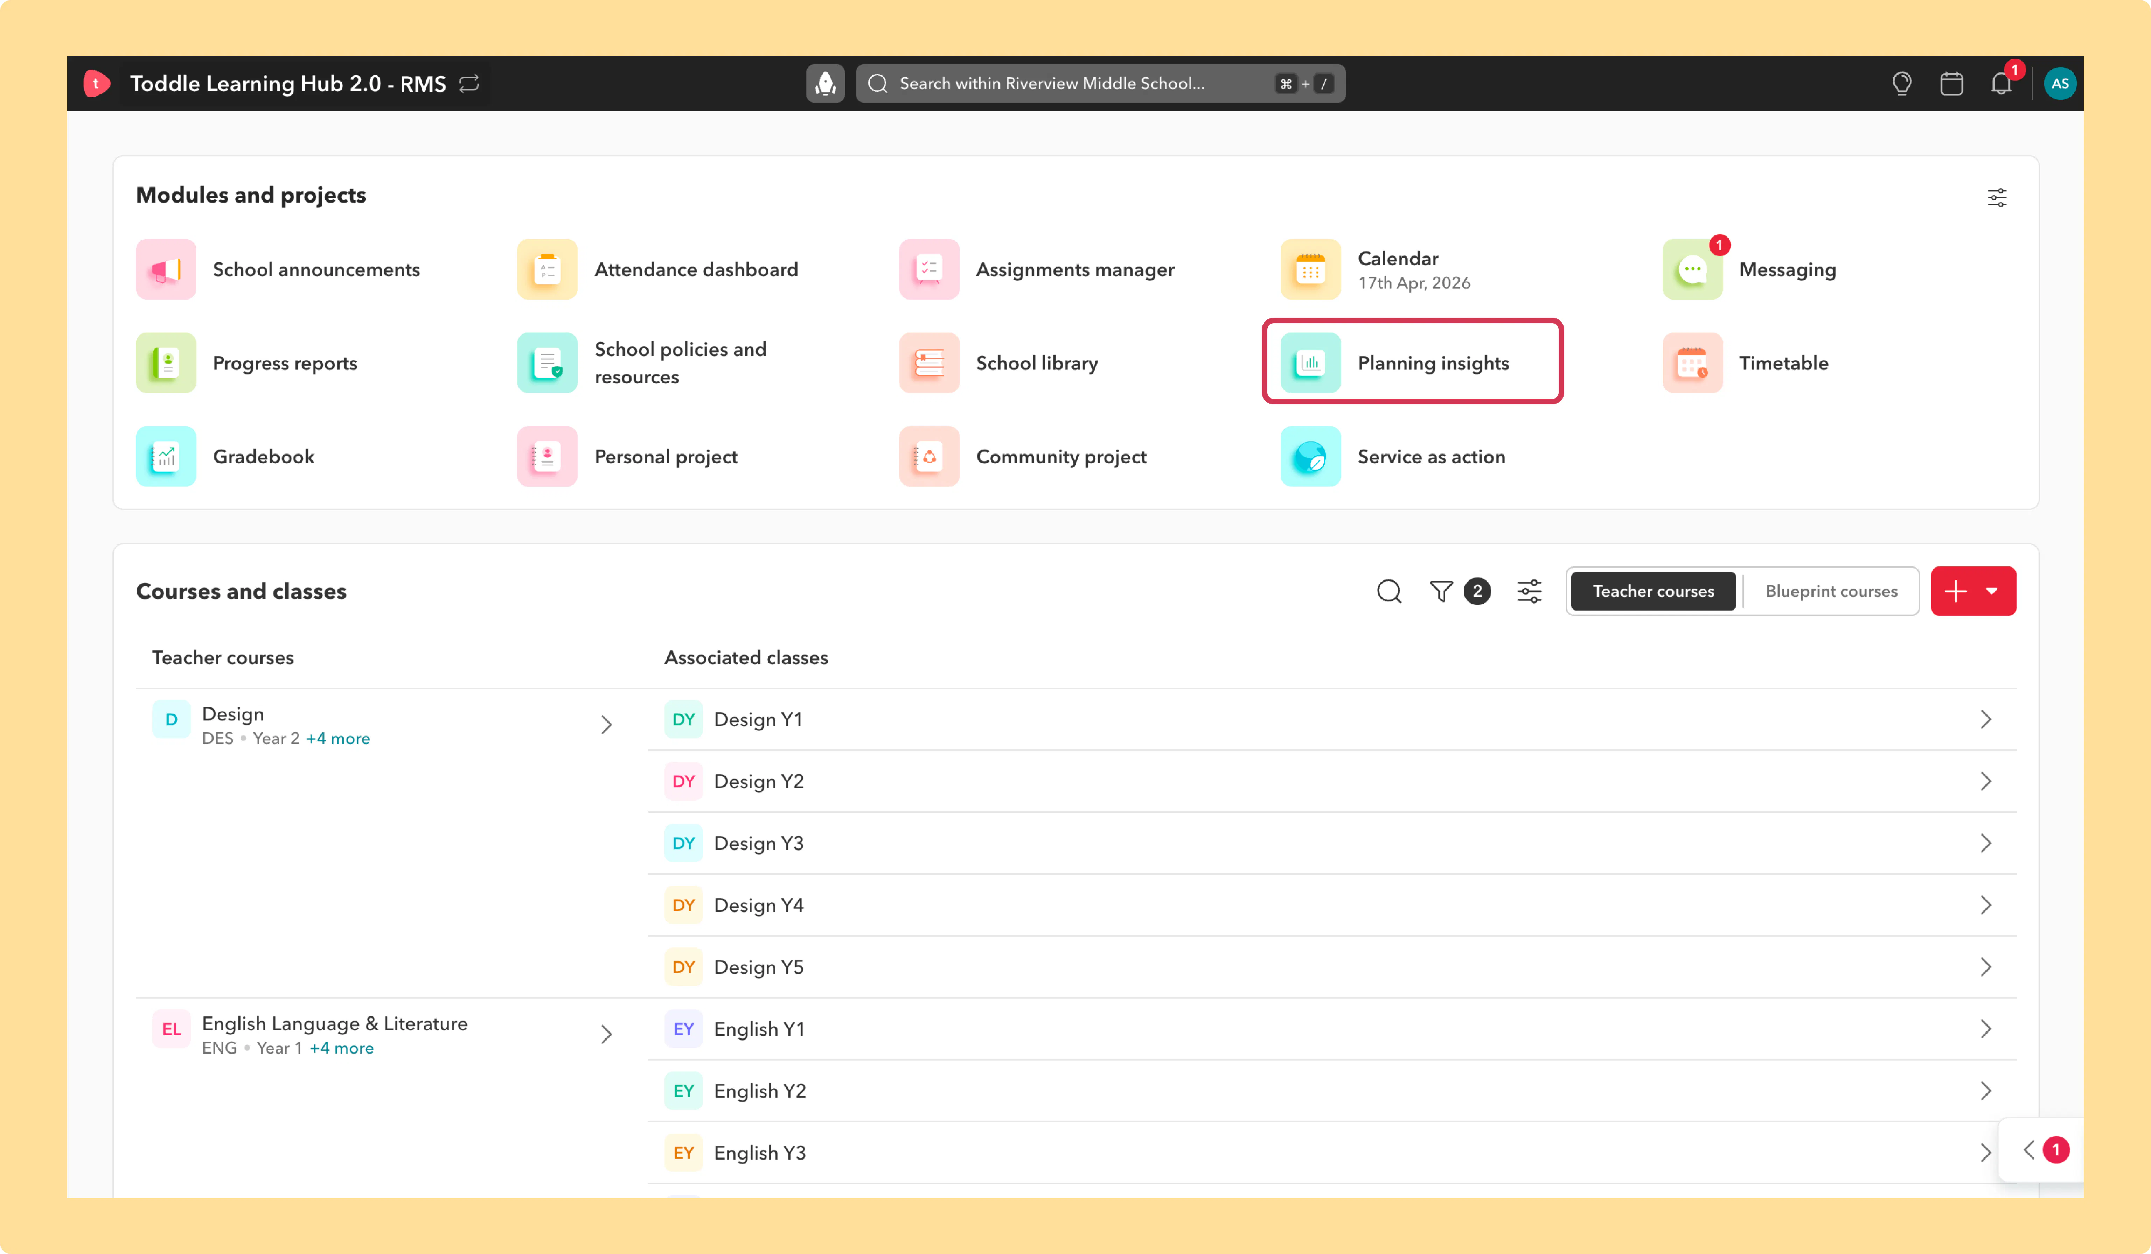Open the courses filter funnel

(x=1441, y=591)
